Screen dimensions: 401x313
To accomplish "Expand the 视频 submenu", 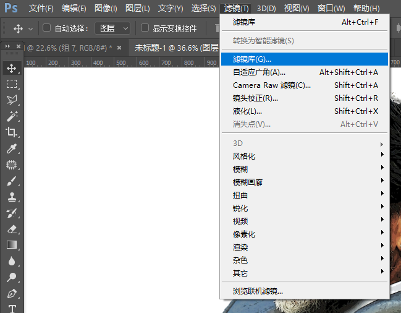I will pyautogui.click(x=305, y=221).
